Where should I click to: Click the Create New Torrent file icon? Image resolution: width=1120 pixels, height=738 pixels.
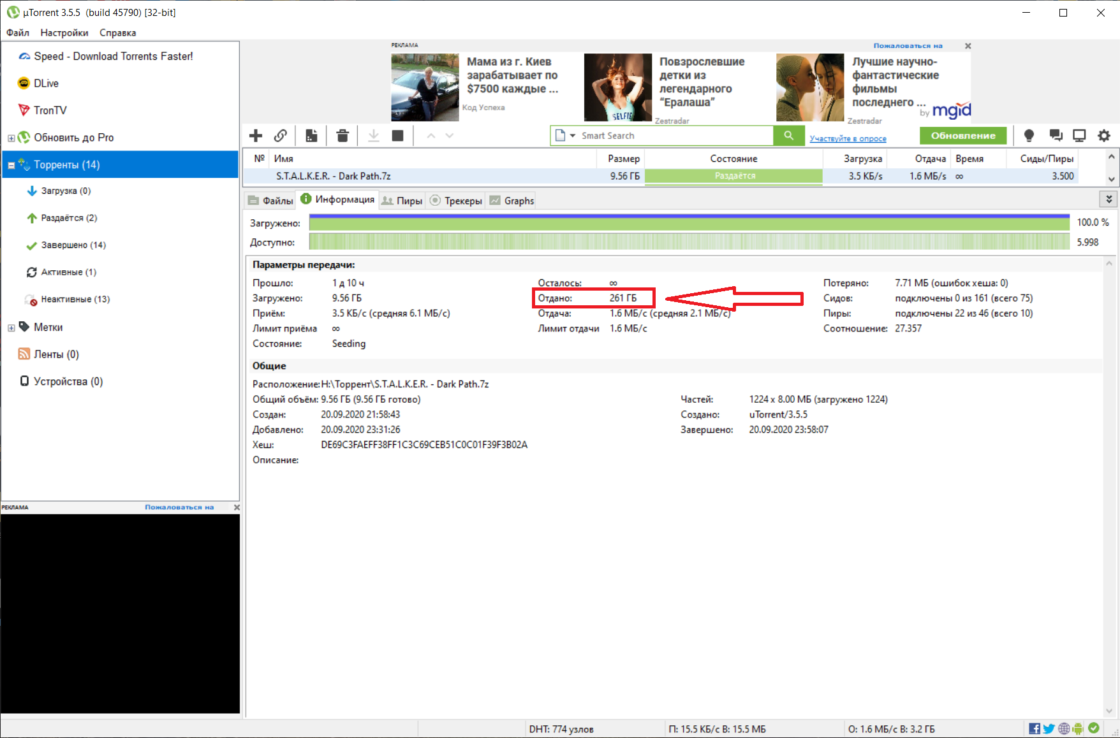point(311,136)
